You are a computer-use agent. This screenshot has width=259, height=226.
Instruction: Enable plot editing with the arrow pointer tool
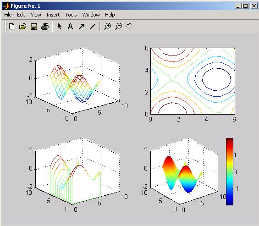pyautogui.click(x=59, y=26)
